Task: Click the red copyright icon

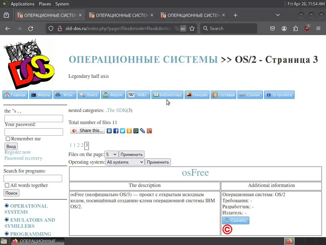Action: coord(227,230)
